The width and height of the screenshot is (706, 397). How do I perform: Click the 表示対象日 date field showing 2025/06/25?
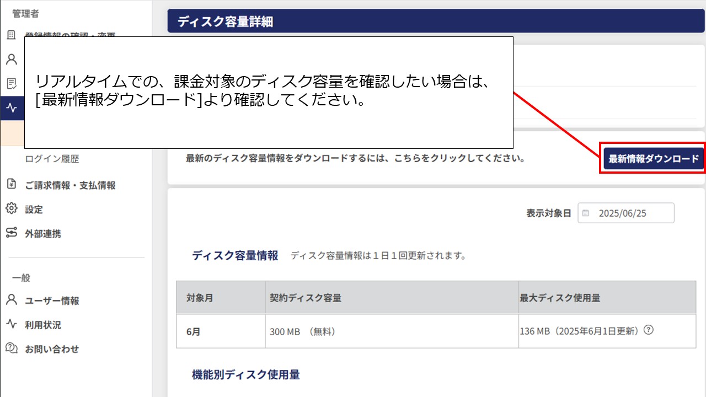pos(626,213)
